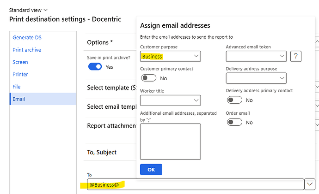
Task: Expand the Standard view selector
Action: (x=28, y=10)
